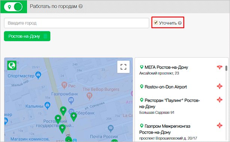
Task: Click pin icon before Rostov-on-Don Airport
Action: [x=141, y=87]
